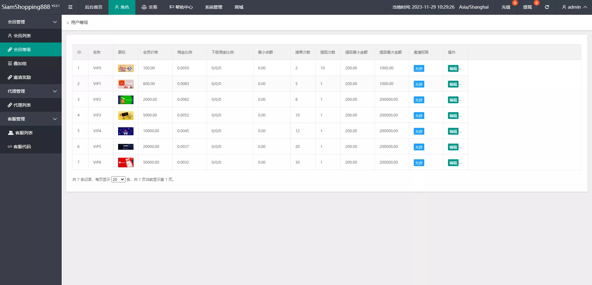Toggle the 允许 invite permission for VIP1
The width and height of the screenshot is (592, 285).
[x=419, y=84]
